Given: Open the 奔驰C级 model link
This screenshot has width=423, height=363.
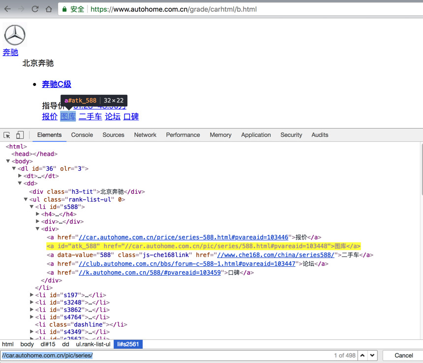Looking at the screenshot, I should coord(57,84).
